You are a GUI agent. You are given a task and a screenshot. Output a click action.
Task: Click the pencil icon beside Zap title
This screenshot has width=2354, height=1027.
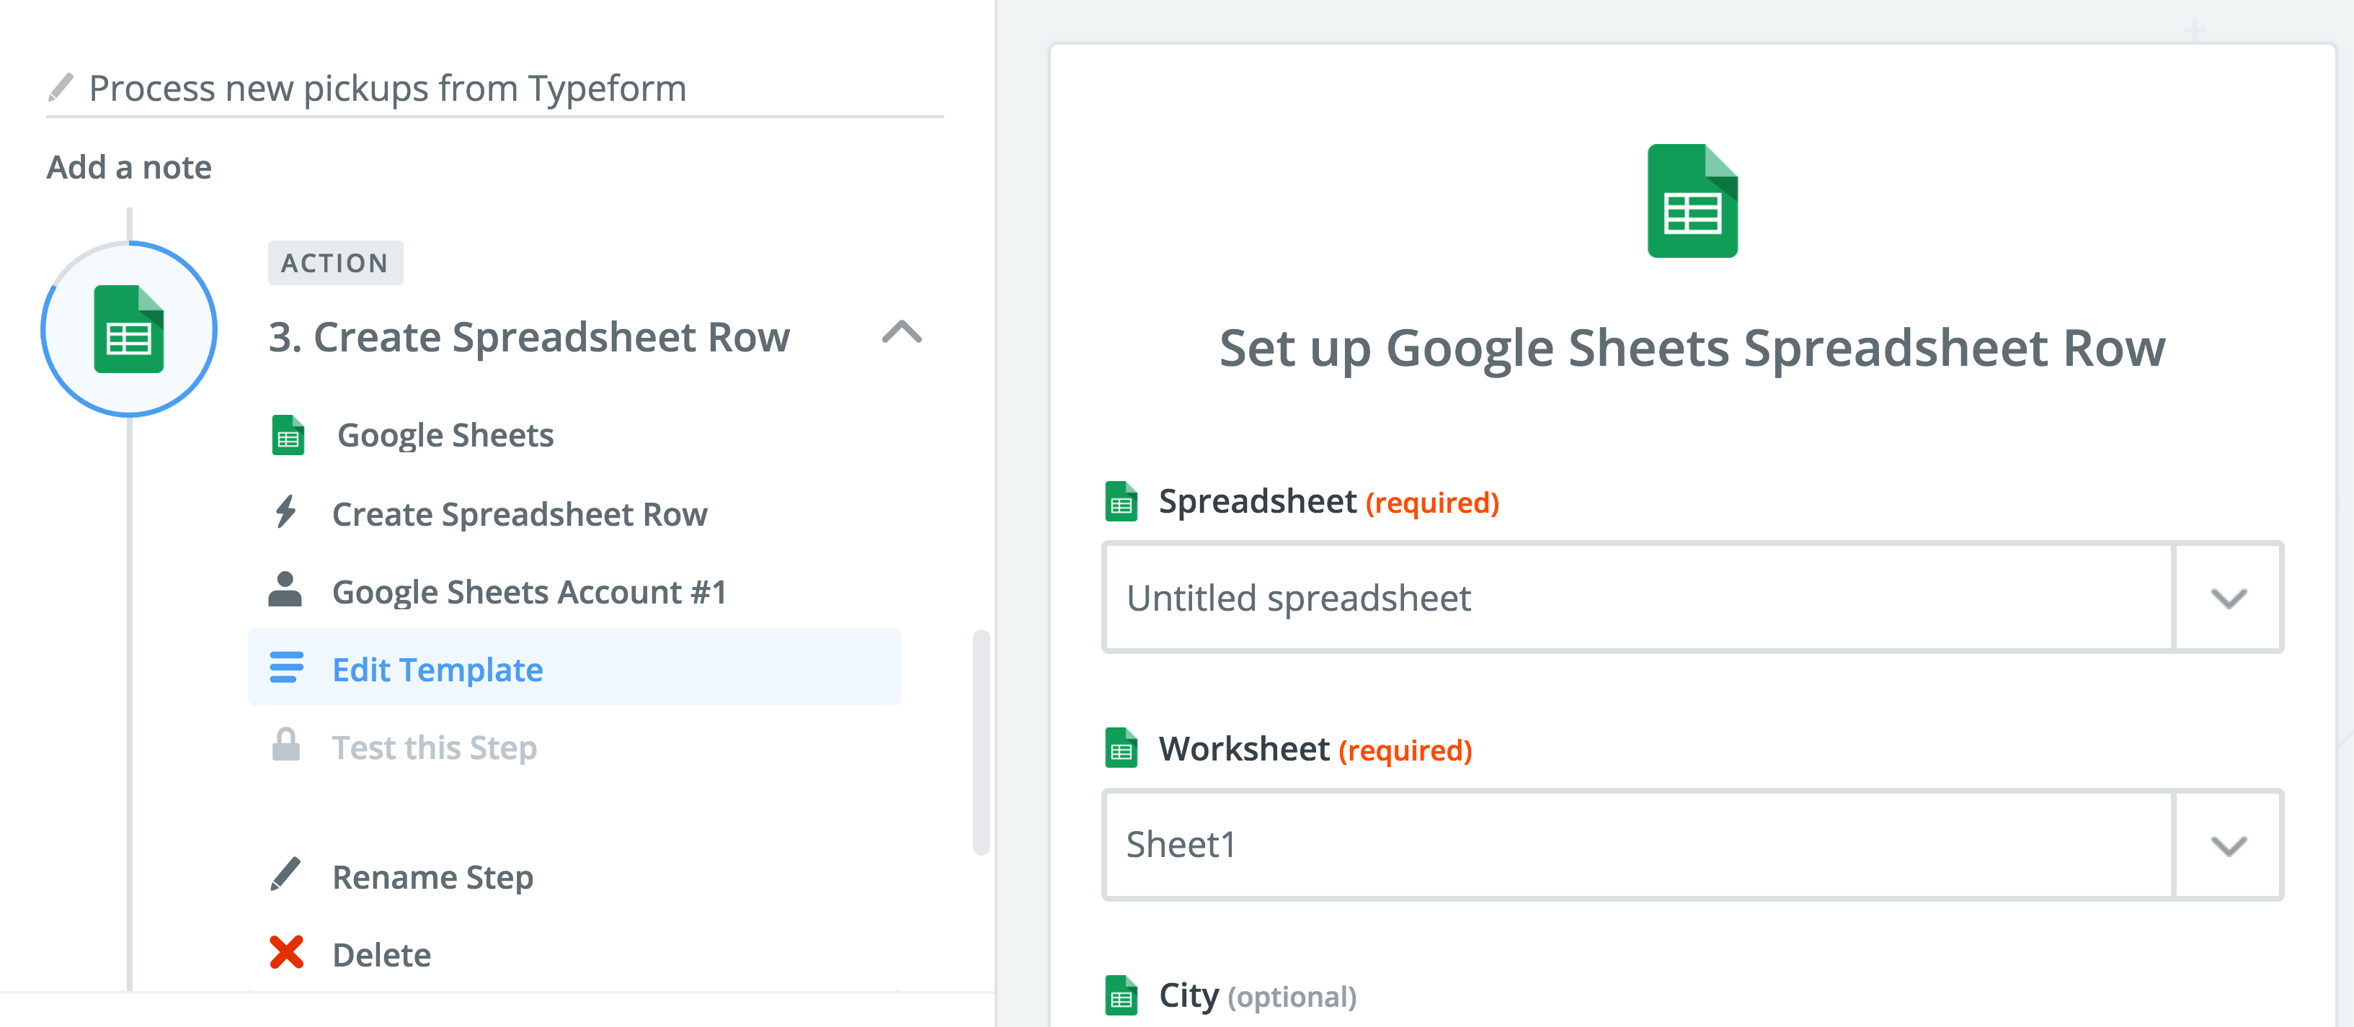tap(61, 88)
